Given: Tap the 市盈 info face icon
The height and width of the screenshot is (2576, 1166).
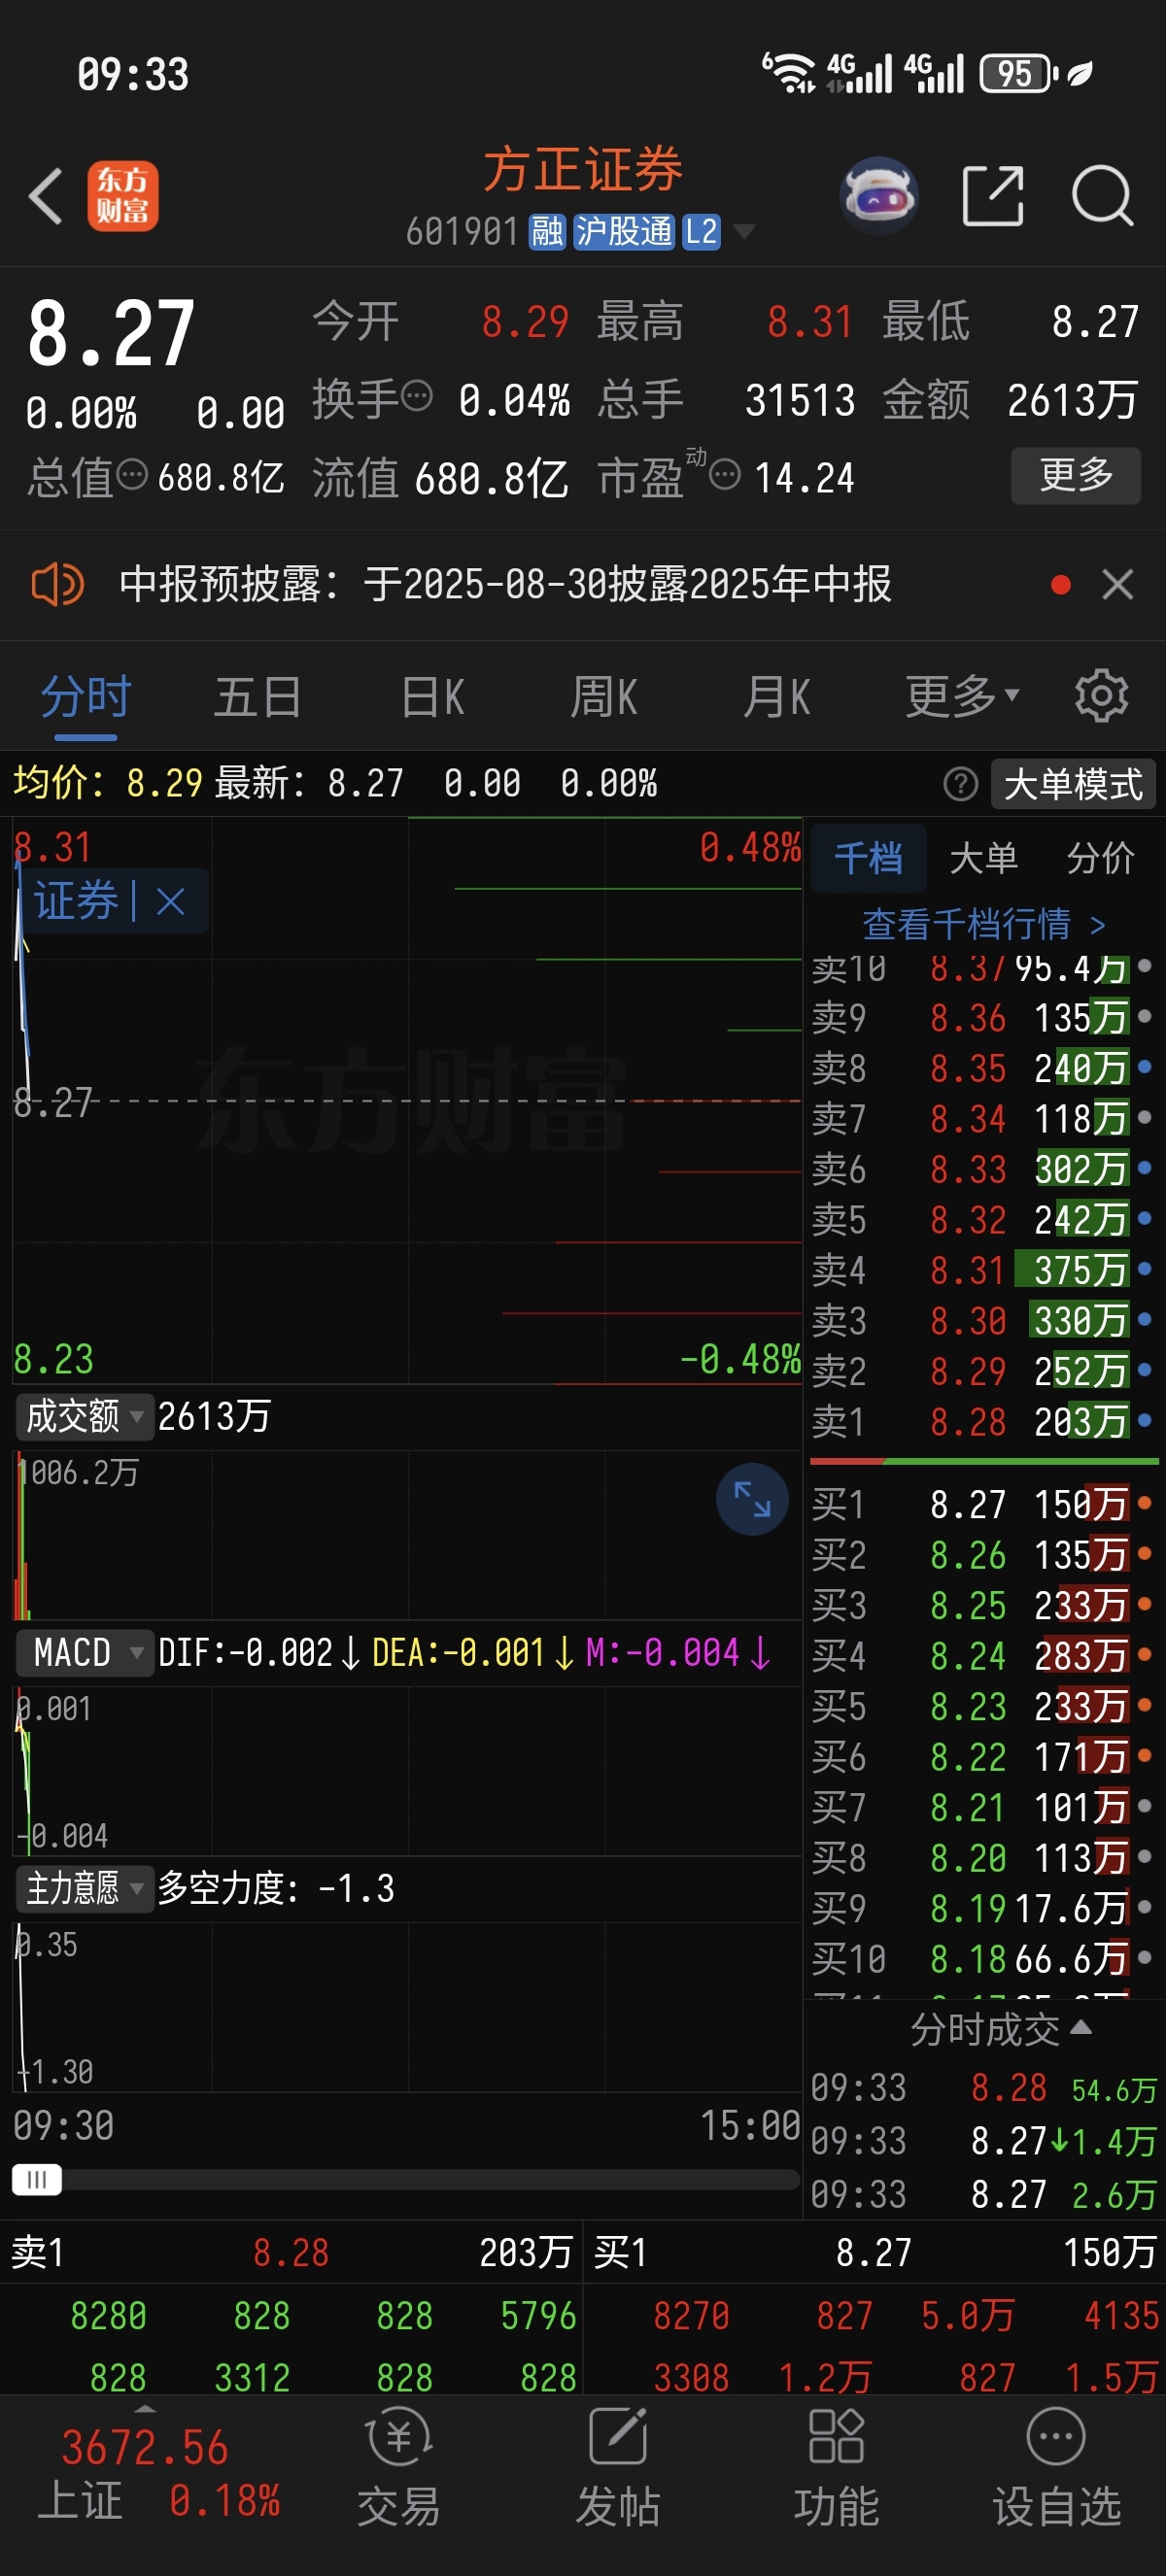Looking at the screenshot, I should [x=725, y=474].
